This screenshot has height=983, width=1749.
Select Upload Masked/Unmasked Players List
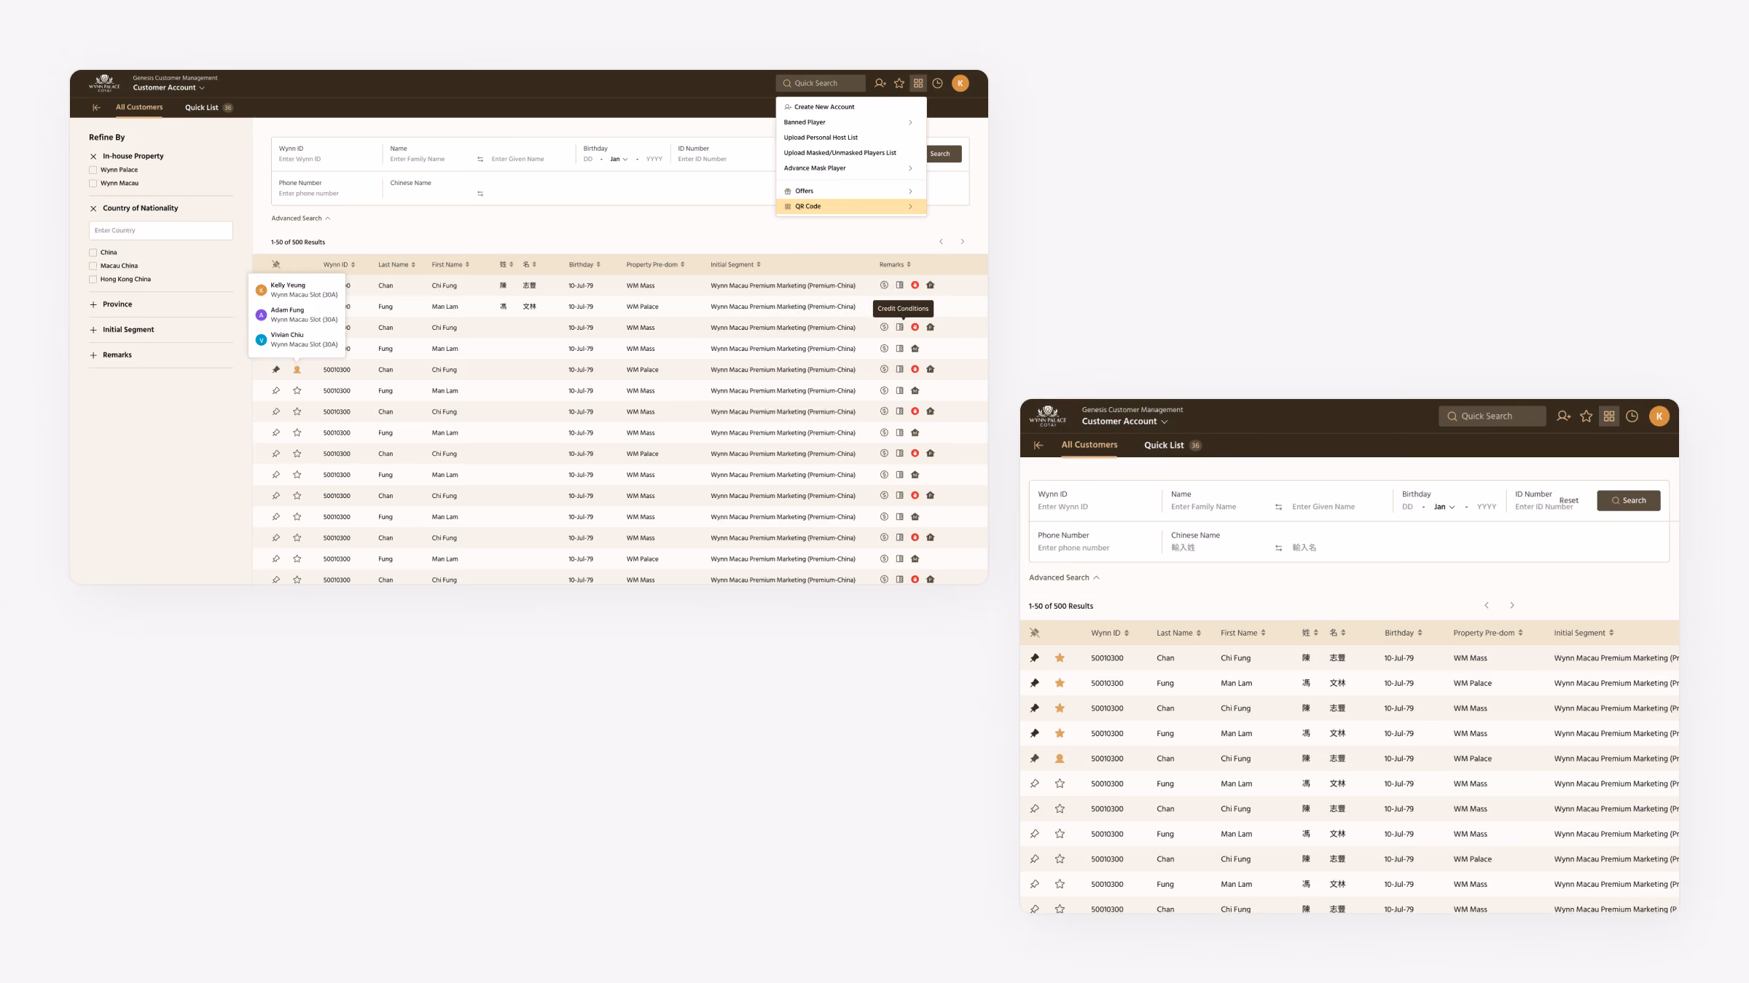(851, 153)
